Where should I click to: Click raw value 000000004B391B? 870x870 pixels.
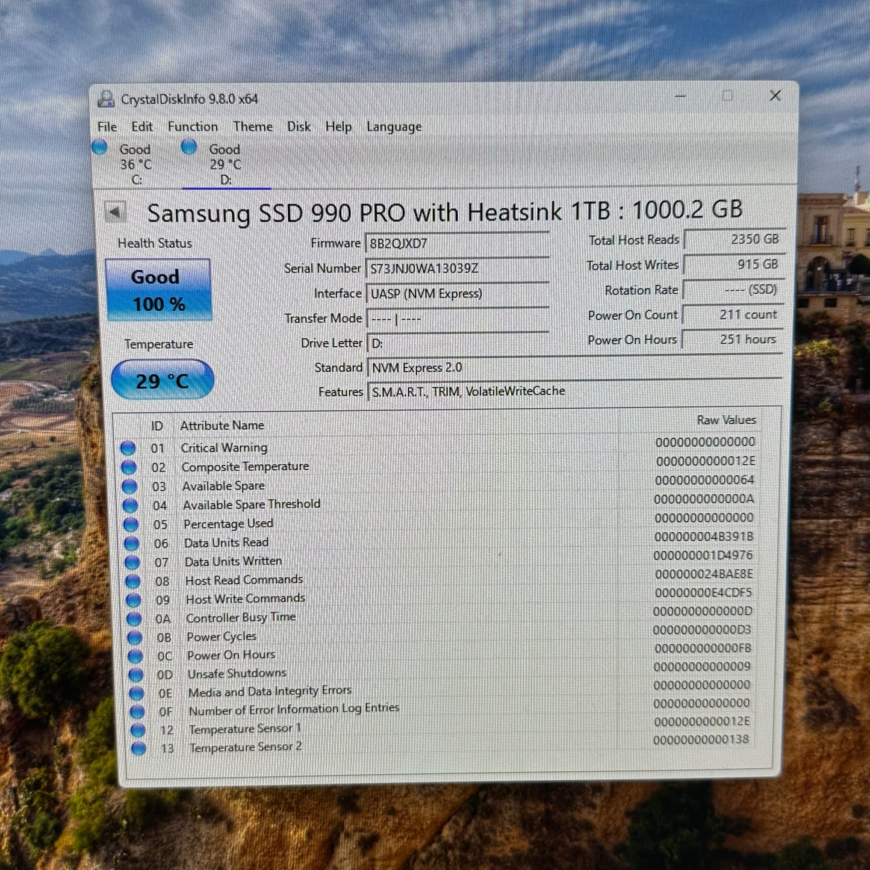pos(704,536)
